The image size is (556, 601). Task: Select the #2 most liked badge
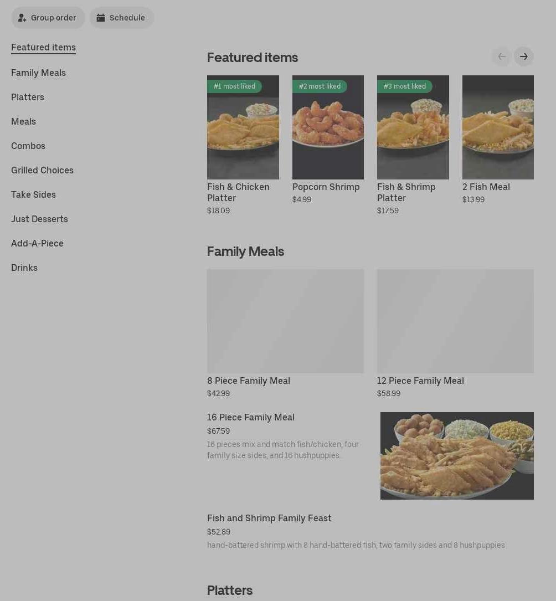pyautogui.click(x=320, y=86)
